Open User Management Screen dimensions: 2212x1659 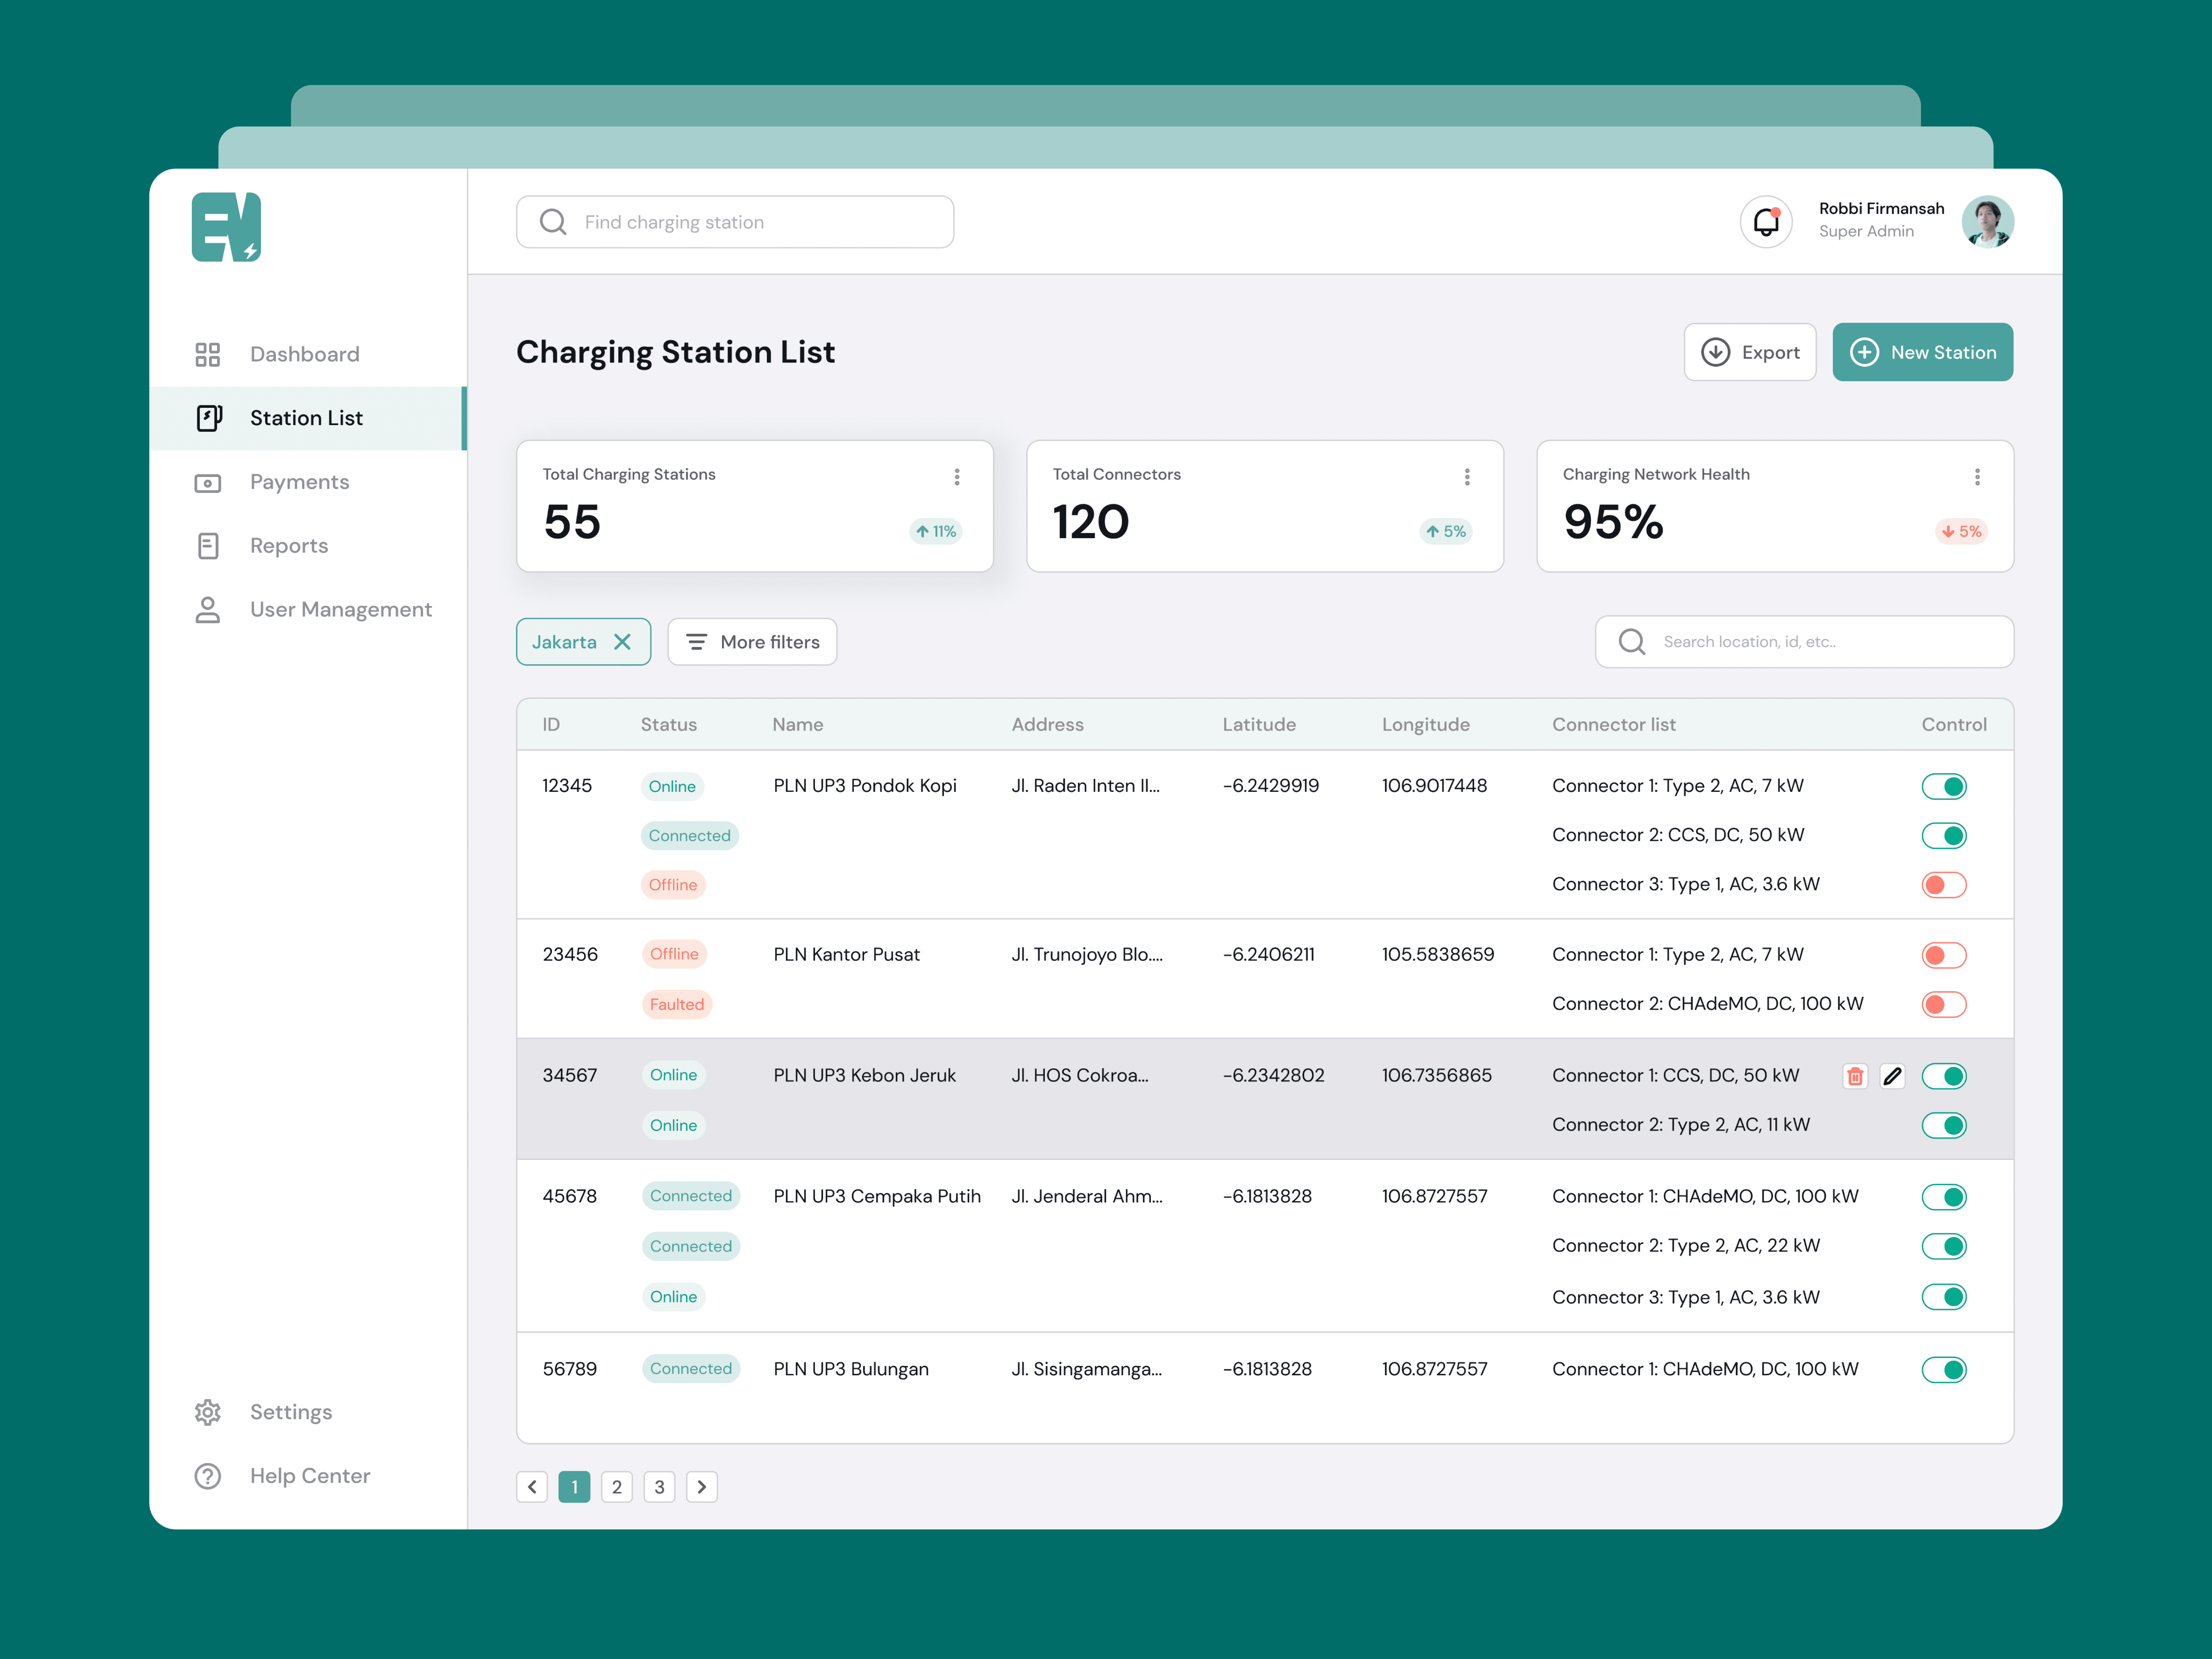coord(308,610)
